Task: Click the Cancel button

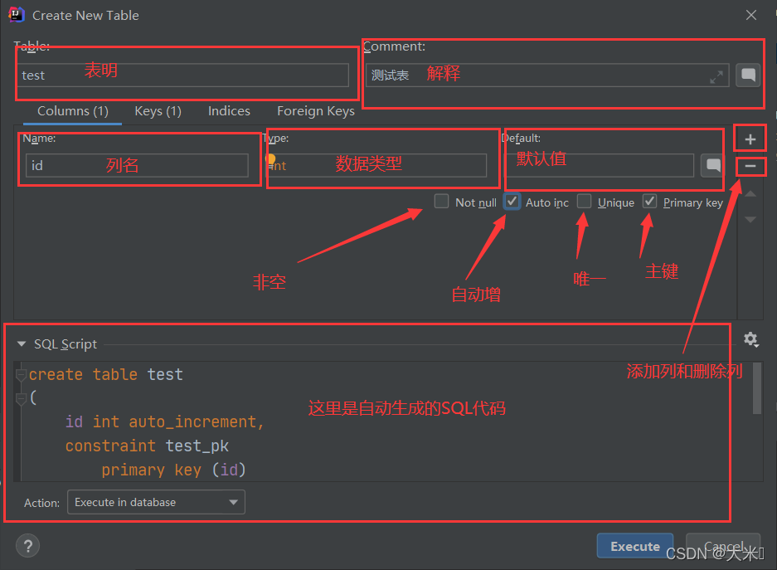Action: click(x=723, y=546)
